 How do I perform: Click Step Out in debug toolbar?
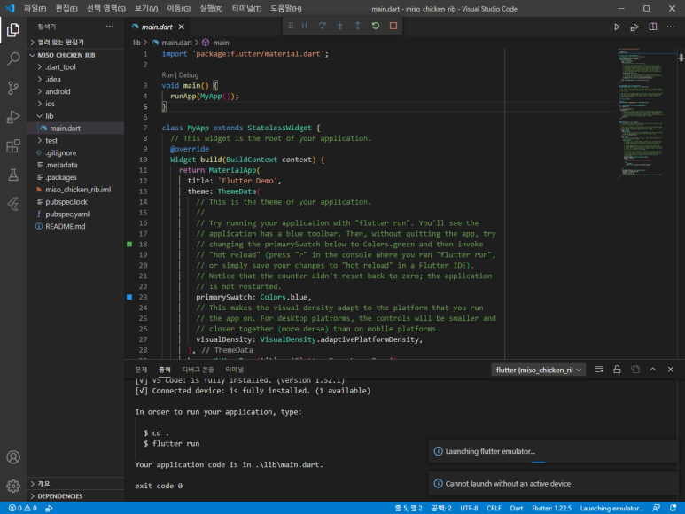pyautogui.click(x=357, y=27)
